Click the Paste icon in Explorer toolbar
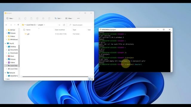 [31, 18]
